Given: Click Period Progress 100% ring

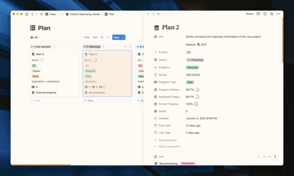Looking at the screenshot, I should (x=196, y=104).
